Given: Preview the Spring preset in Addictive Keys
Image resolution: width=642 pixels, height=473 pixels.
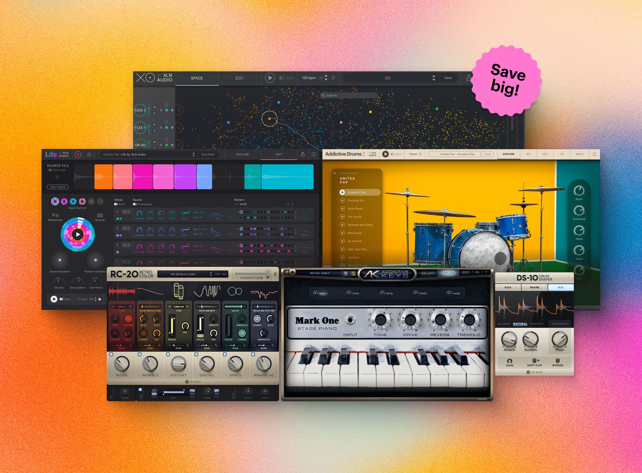Looking at the screenshot, I should pos(382,293).
